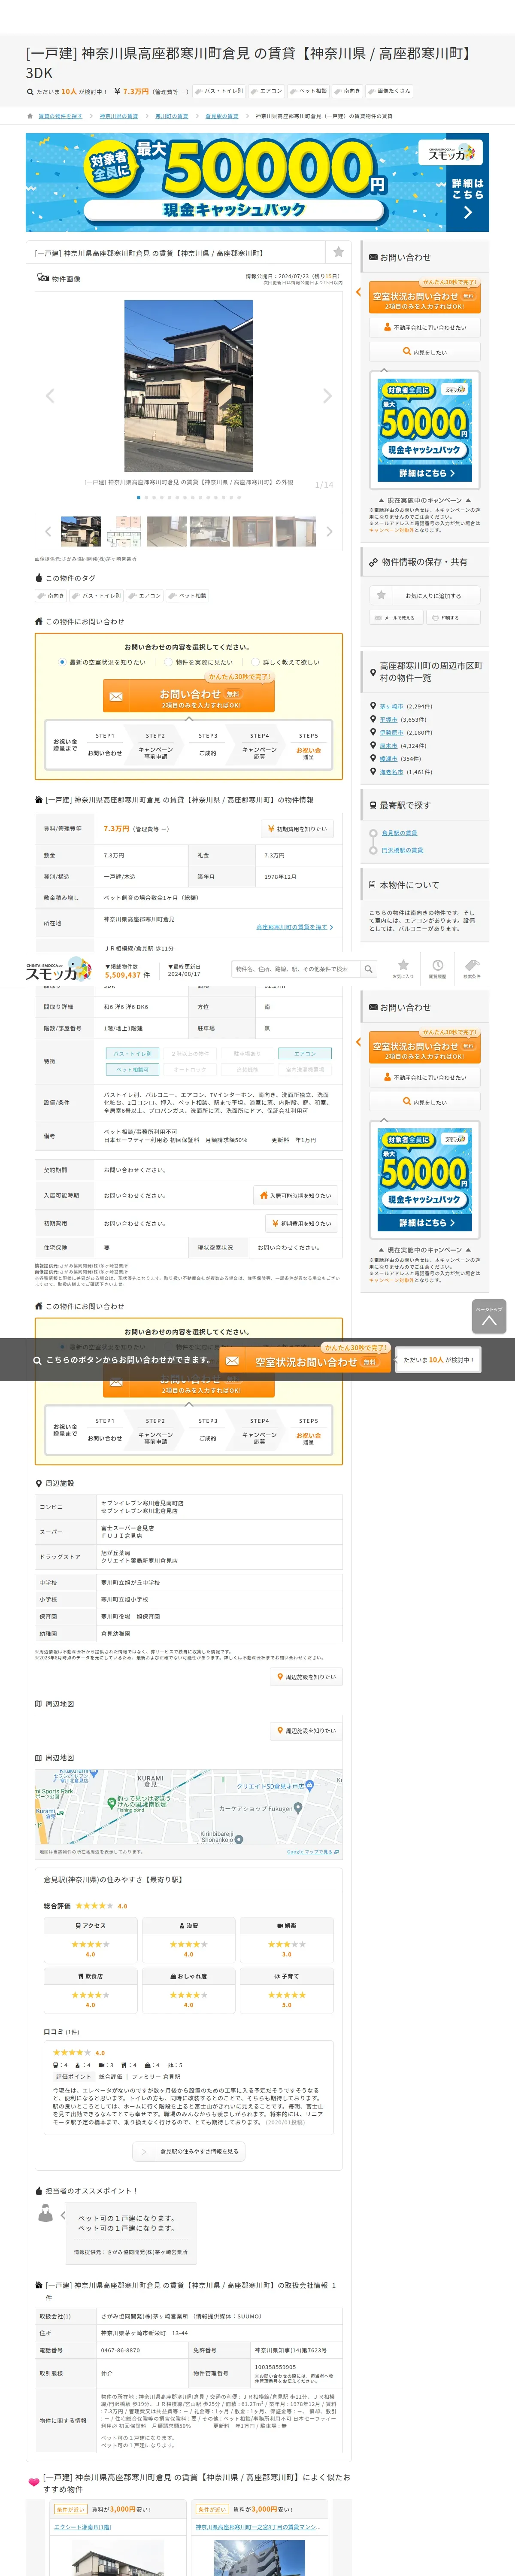The image size is (515, 2576).
Task: Click the magnifier search icon in the sticky header
Action: 368,969
